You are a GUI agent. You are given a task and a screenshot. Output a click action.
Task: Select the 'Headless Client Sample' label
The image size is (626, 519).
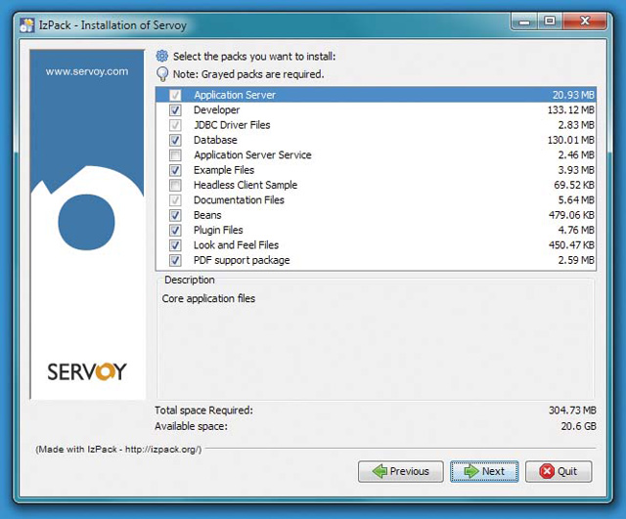tap(246, 185)
